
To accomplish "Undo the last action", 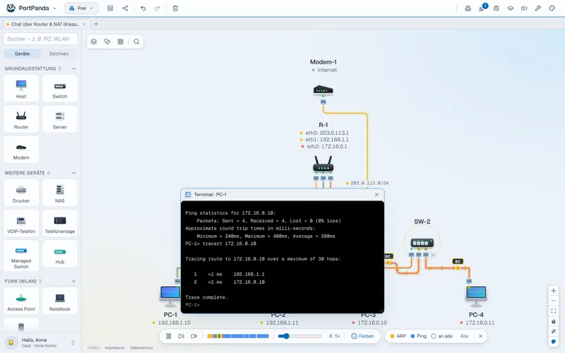I will point(143,8).
